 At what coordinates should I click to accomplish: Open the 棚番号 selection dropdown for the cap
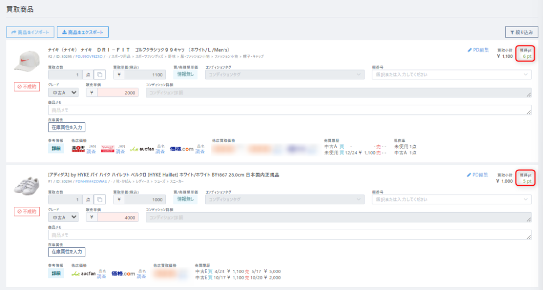pos(452,75)
